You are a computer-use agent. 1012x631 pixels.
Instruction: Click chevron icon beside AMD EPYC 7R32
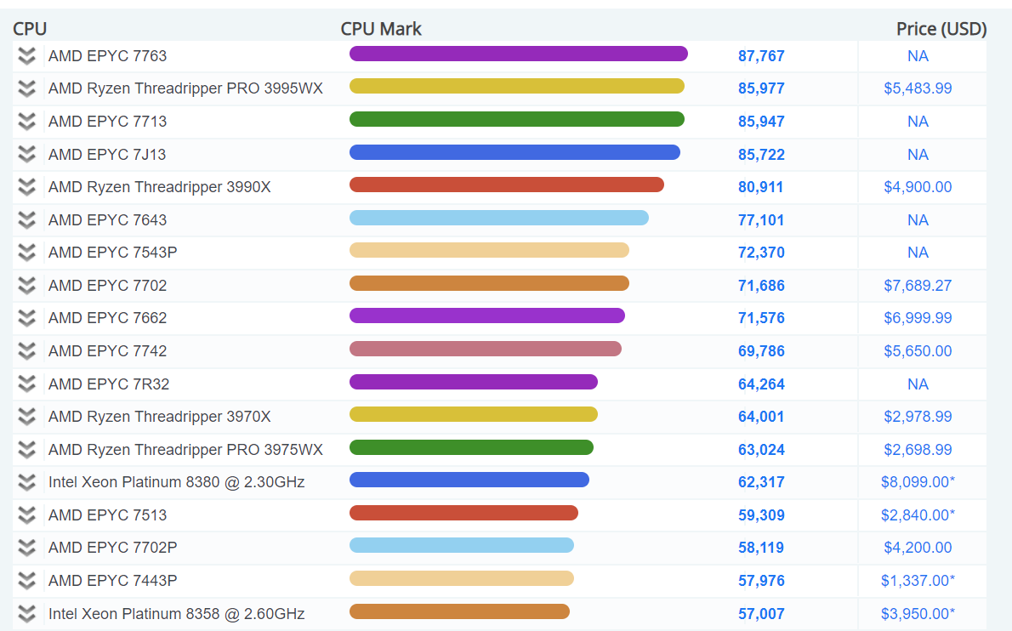pos(27,384)
